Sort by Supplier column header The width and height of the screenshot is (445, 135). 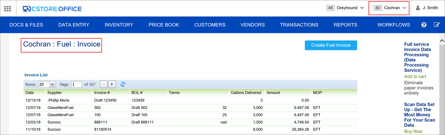[x=55, y=93]
